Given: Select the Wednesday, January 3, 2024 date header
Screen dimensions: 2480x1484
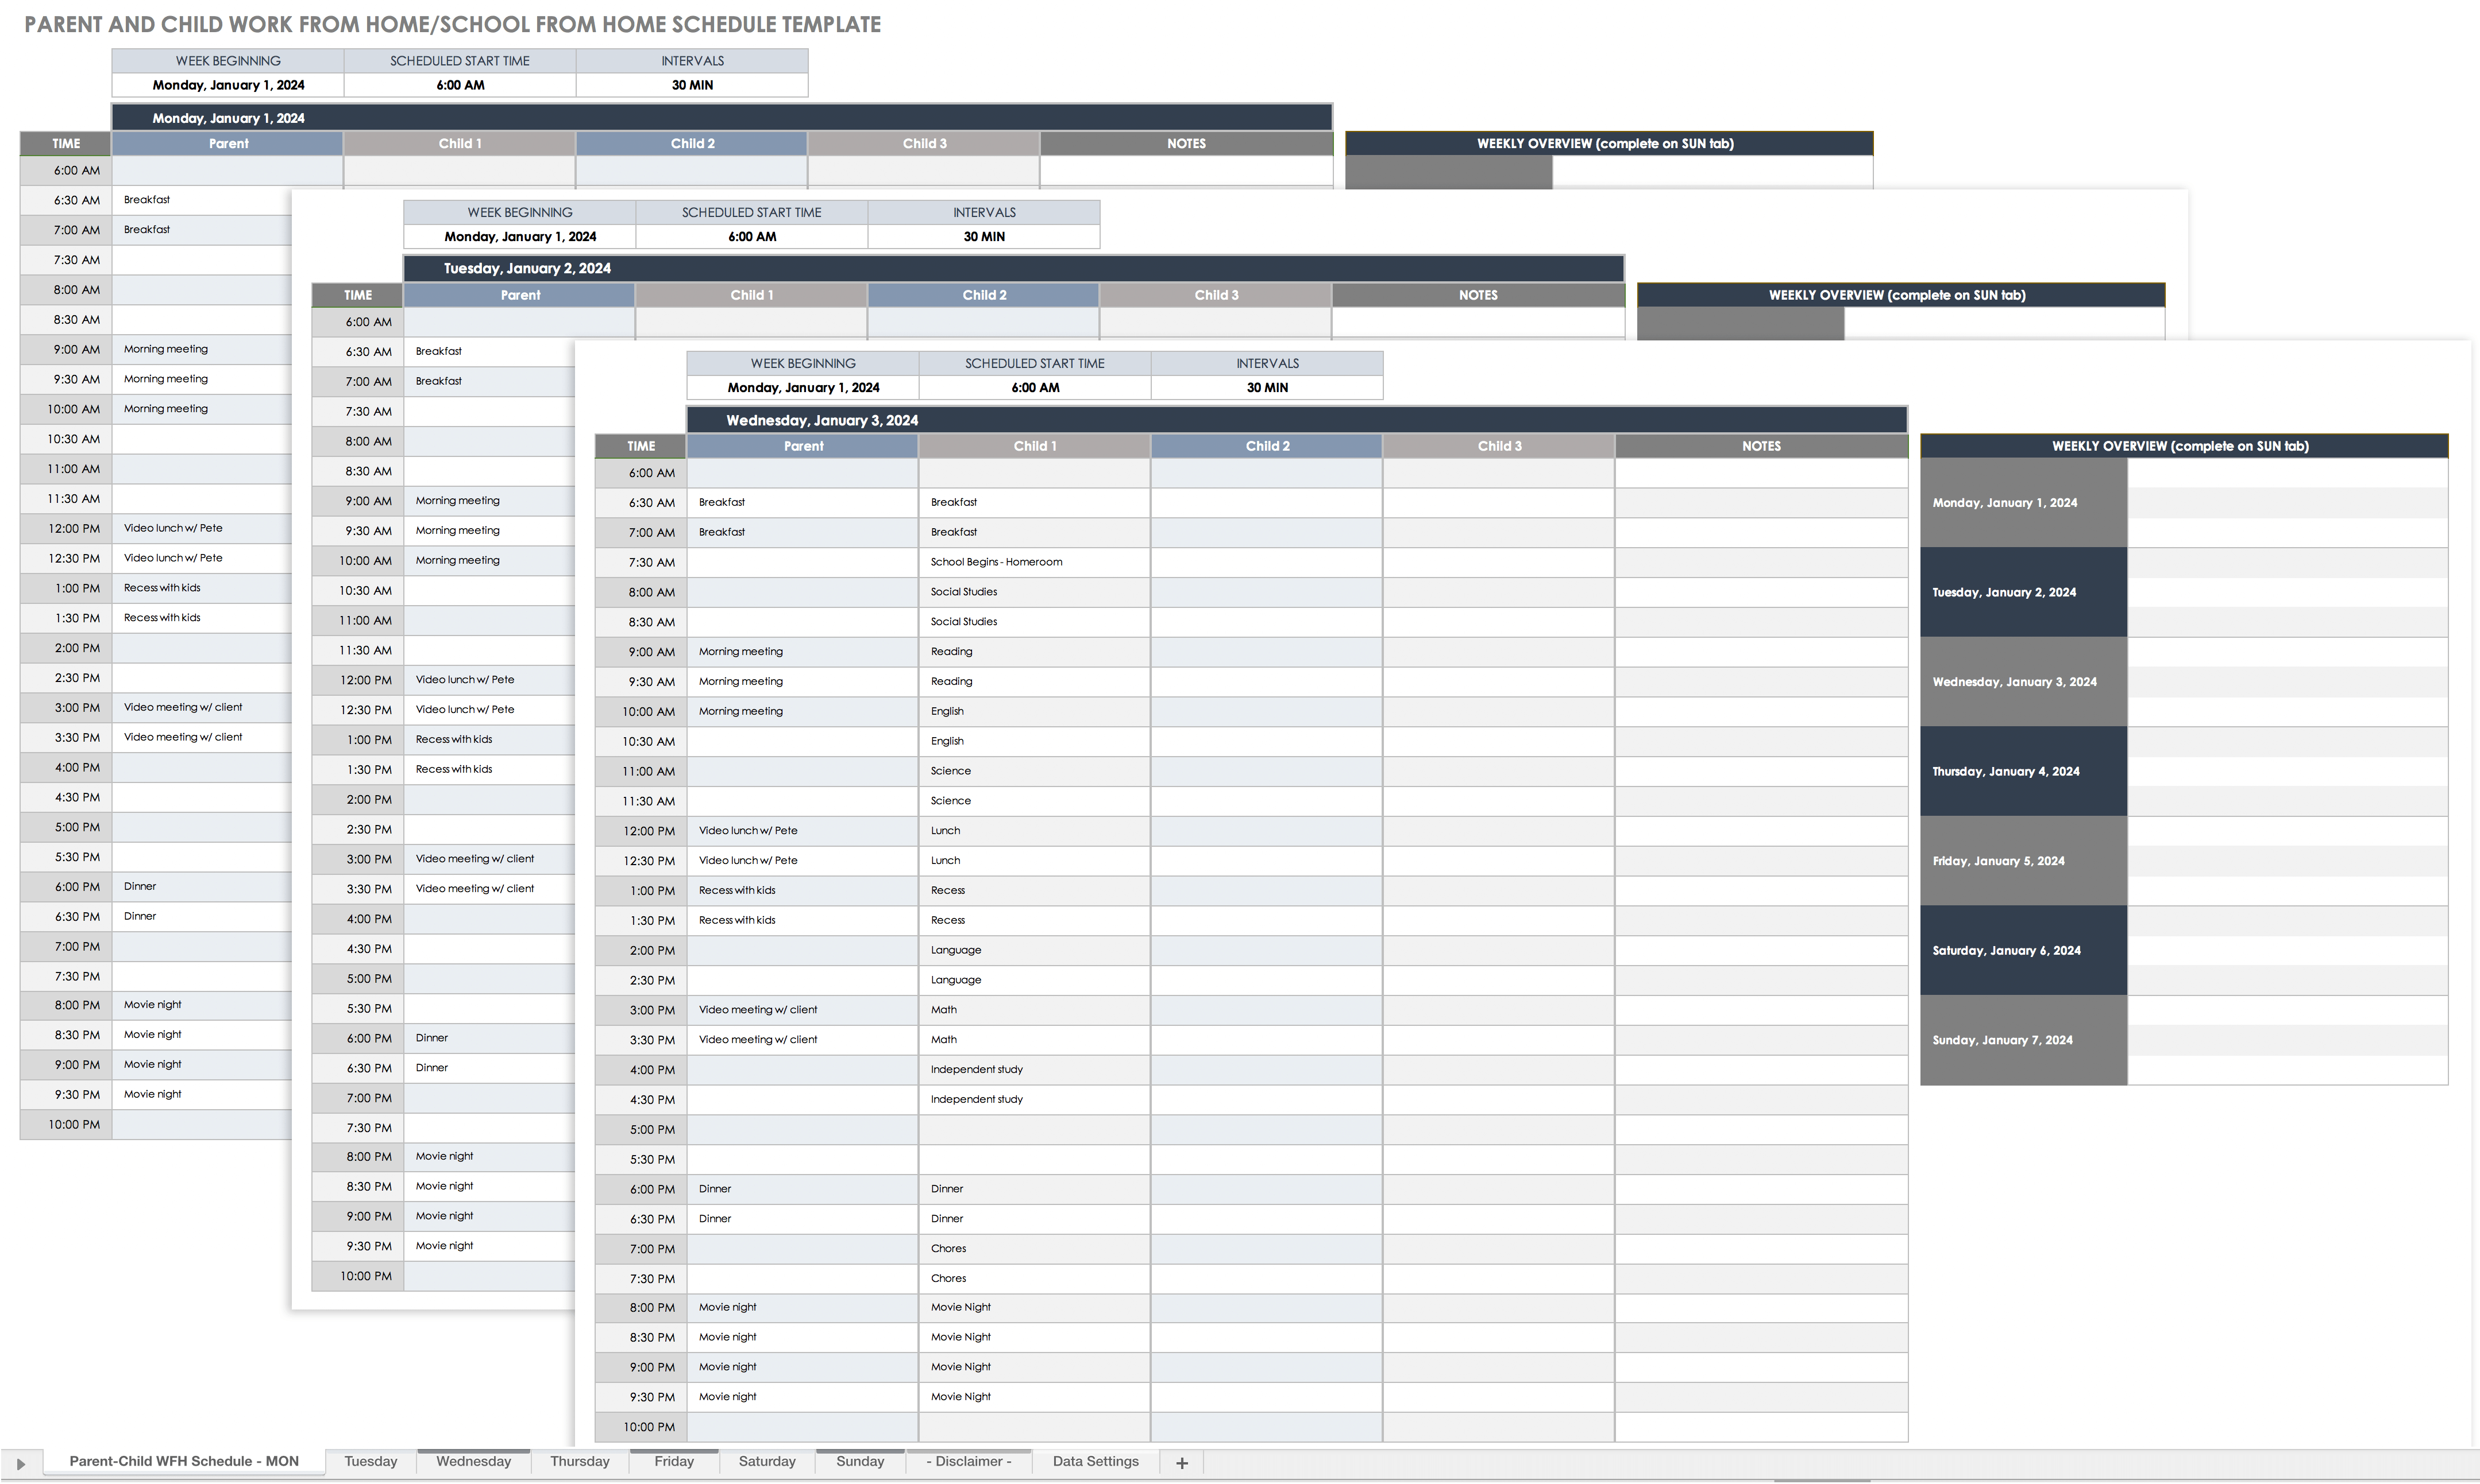Looking at the screenshot, I should [821, 420].
